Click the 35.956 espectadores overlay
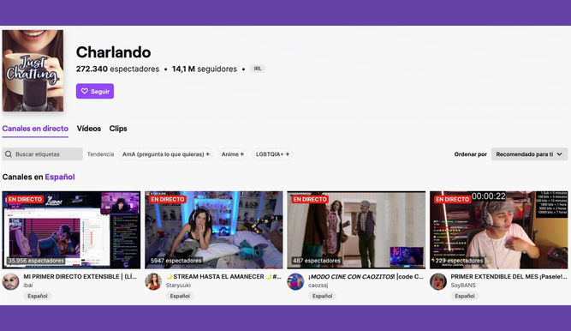The width and height of the screenshot is (571, 331). pyautogui.click(x=36, y=261)
